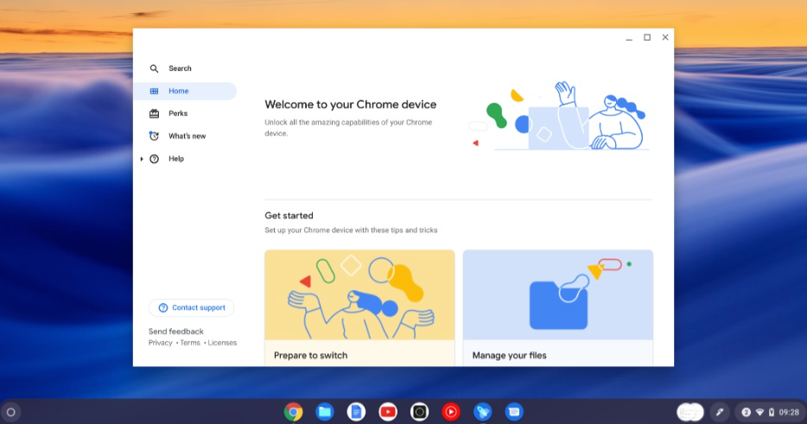Image resolution: width=807 pixels, height=424 pixels.
Task: Open the stylus tools pen icon
Action: [x=720, y=412]
